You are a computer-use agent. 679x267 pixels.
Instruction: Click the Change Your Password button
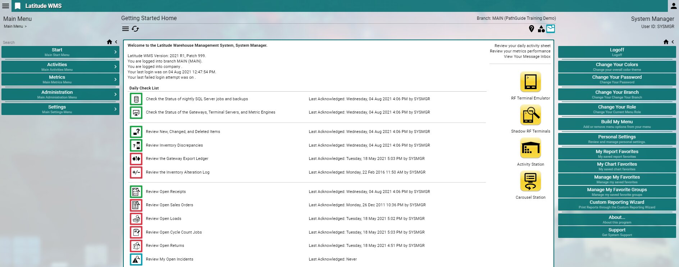click(616, 79)
